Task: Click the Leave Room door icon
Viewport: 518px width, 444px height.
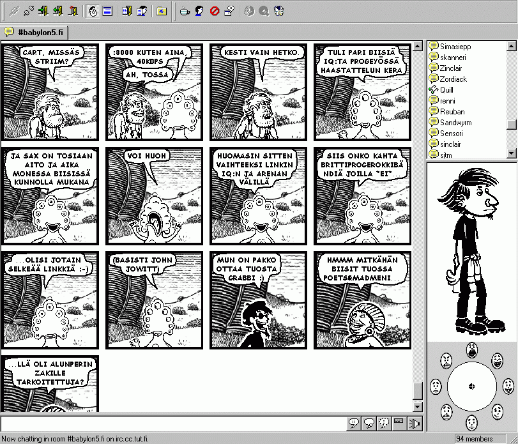Action: coord(58,11)
